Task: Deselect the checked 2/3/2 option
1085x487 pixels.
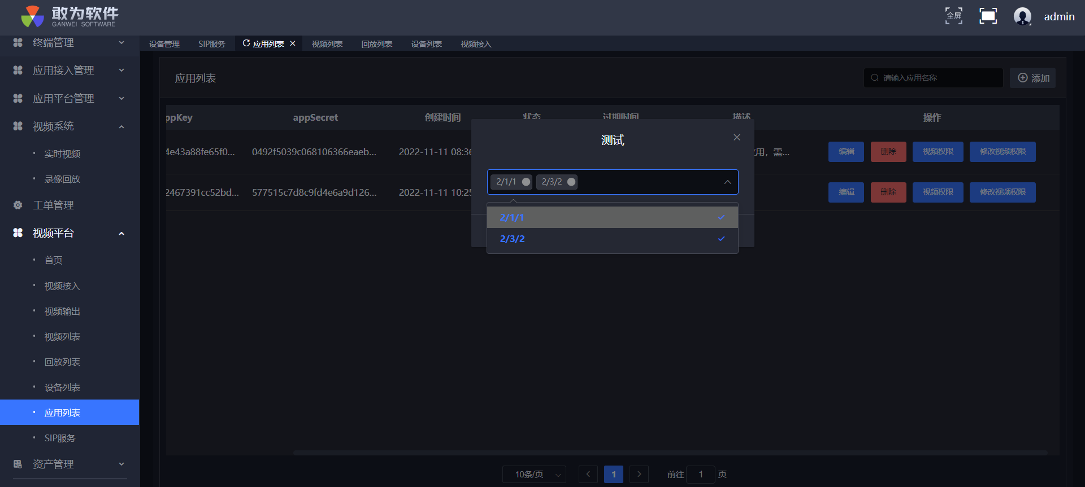Action: [612, 239]
